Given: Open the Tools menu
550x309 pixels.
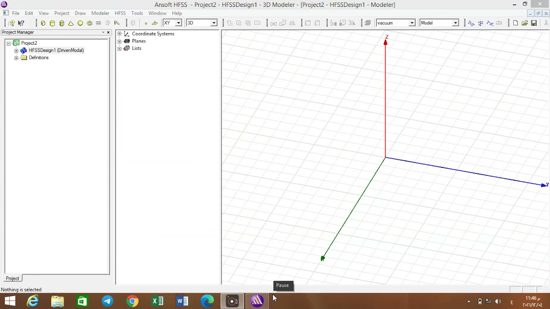Looking at the screenshot, I should [x=137, y=13].
